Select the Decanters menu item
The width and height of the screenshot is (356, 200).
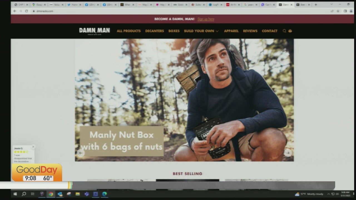pyautogui.click(x=154, y=31)
